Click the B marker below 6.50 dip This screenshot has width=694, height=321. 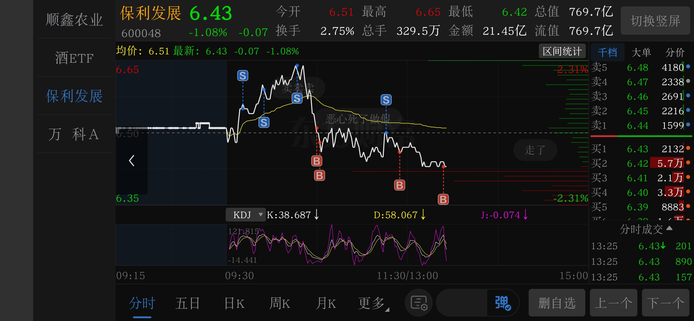pyautogui.click(x=317, y=161)
